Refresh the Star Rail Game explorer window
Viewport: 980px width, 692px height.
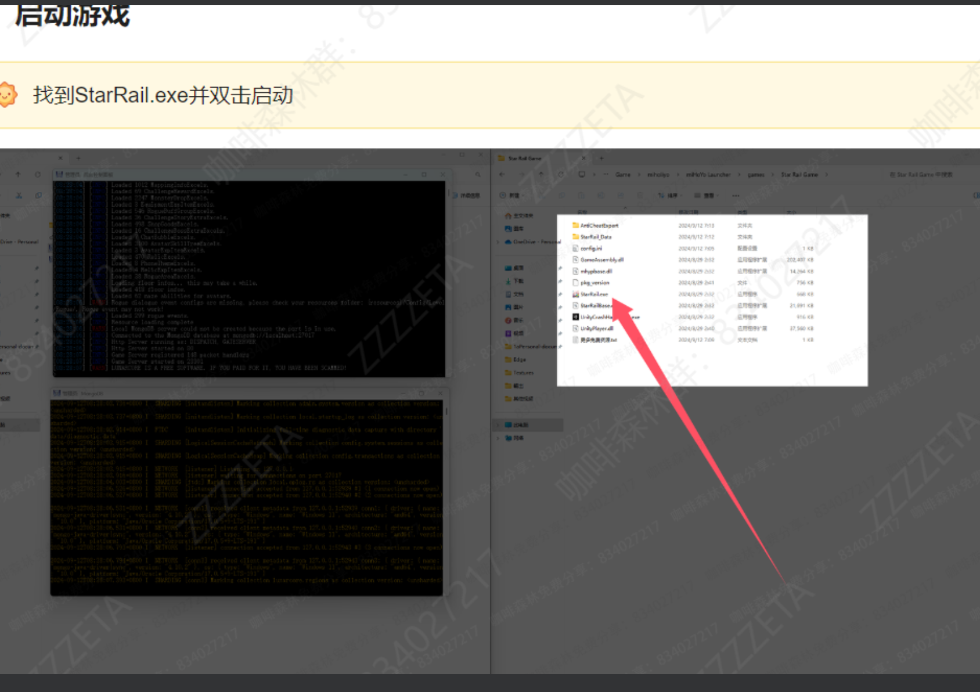click(x=561, y=174)
